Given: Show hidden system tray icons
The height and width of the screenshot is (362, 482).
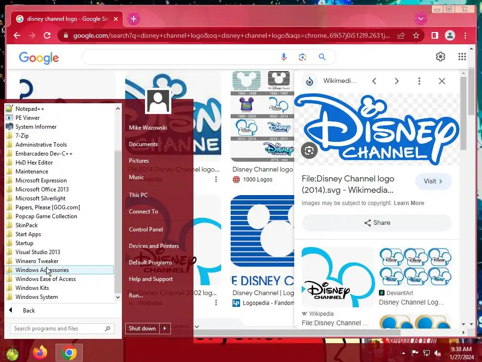Looking at the screenshot, I should coord(403,353).
